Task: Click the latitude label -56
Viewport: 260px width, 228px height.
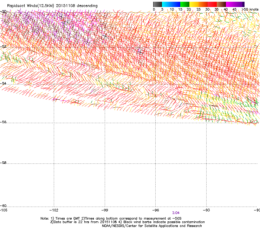Action: coord(3,122)
